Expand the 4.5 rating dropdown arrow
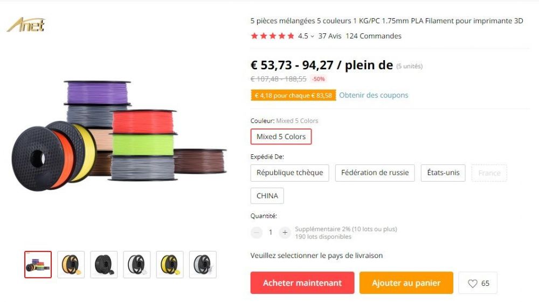 pos(312,37)
